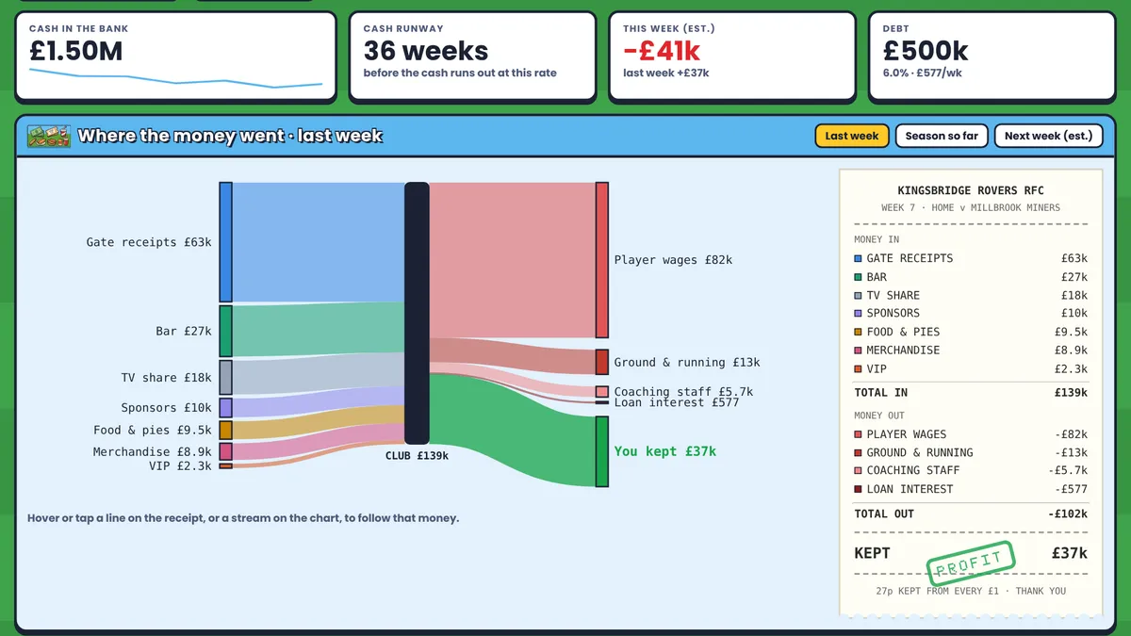Click the TOTAL IN £139k receipt line
1131x636 pixels.
click(971, 393)
